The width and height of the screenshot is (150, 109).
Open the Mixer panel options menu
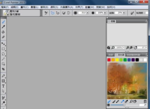(146, 55)
